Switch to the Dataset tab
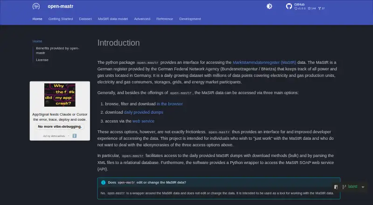This screenshot has height=205, width=373. pos(85,19)
